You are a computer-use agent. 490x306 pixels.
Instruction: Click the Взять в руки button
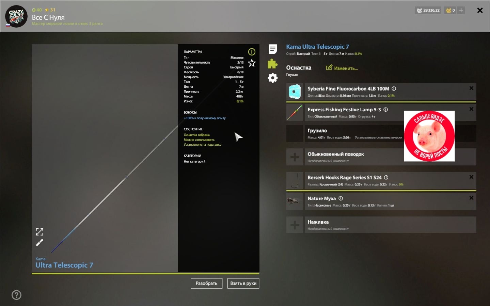[x=243, y=283]
